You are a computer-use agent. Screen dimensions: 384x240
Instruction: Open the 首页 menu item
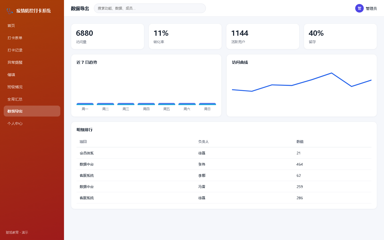tap(32, 26)
